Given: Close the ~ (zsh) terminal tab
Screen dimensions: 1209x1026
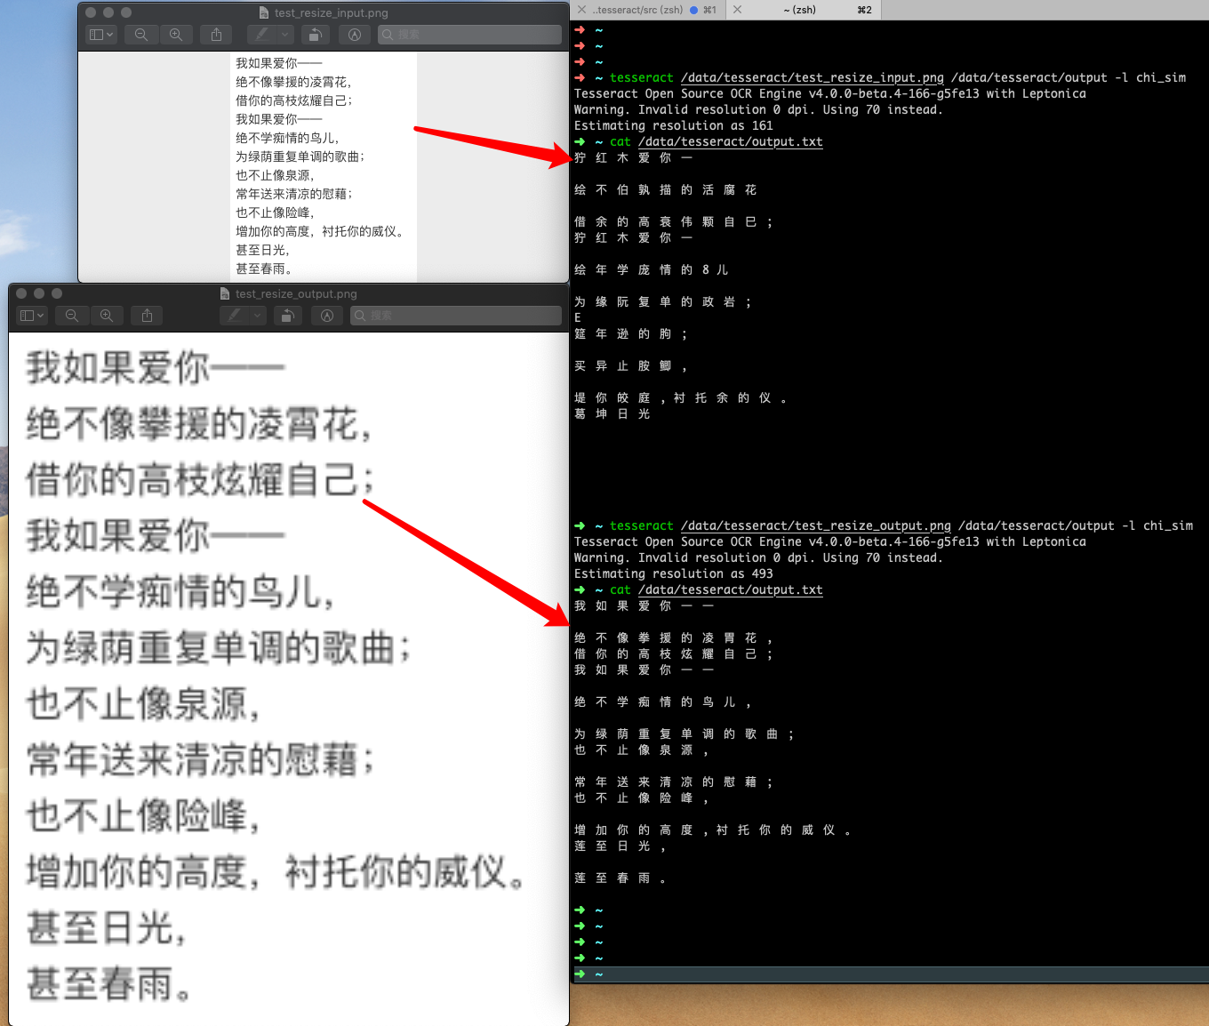Looking at the screenshot, I should pyautogui.click(x=737, y=10).
